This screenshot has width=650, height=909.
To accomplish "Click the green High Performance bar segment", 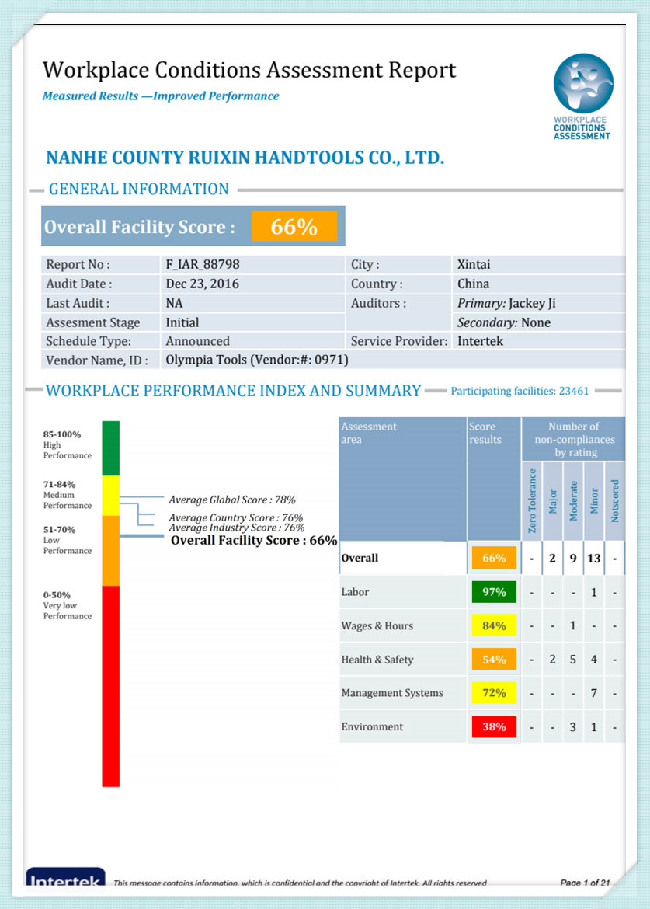I will [x=111, y=448].
